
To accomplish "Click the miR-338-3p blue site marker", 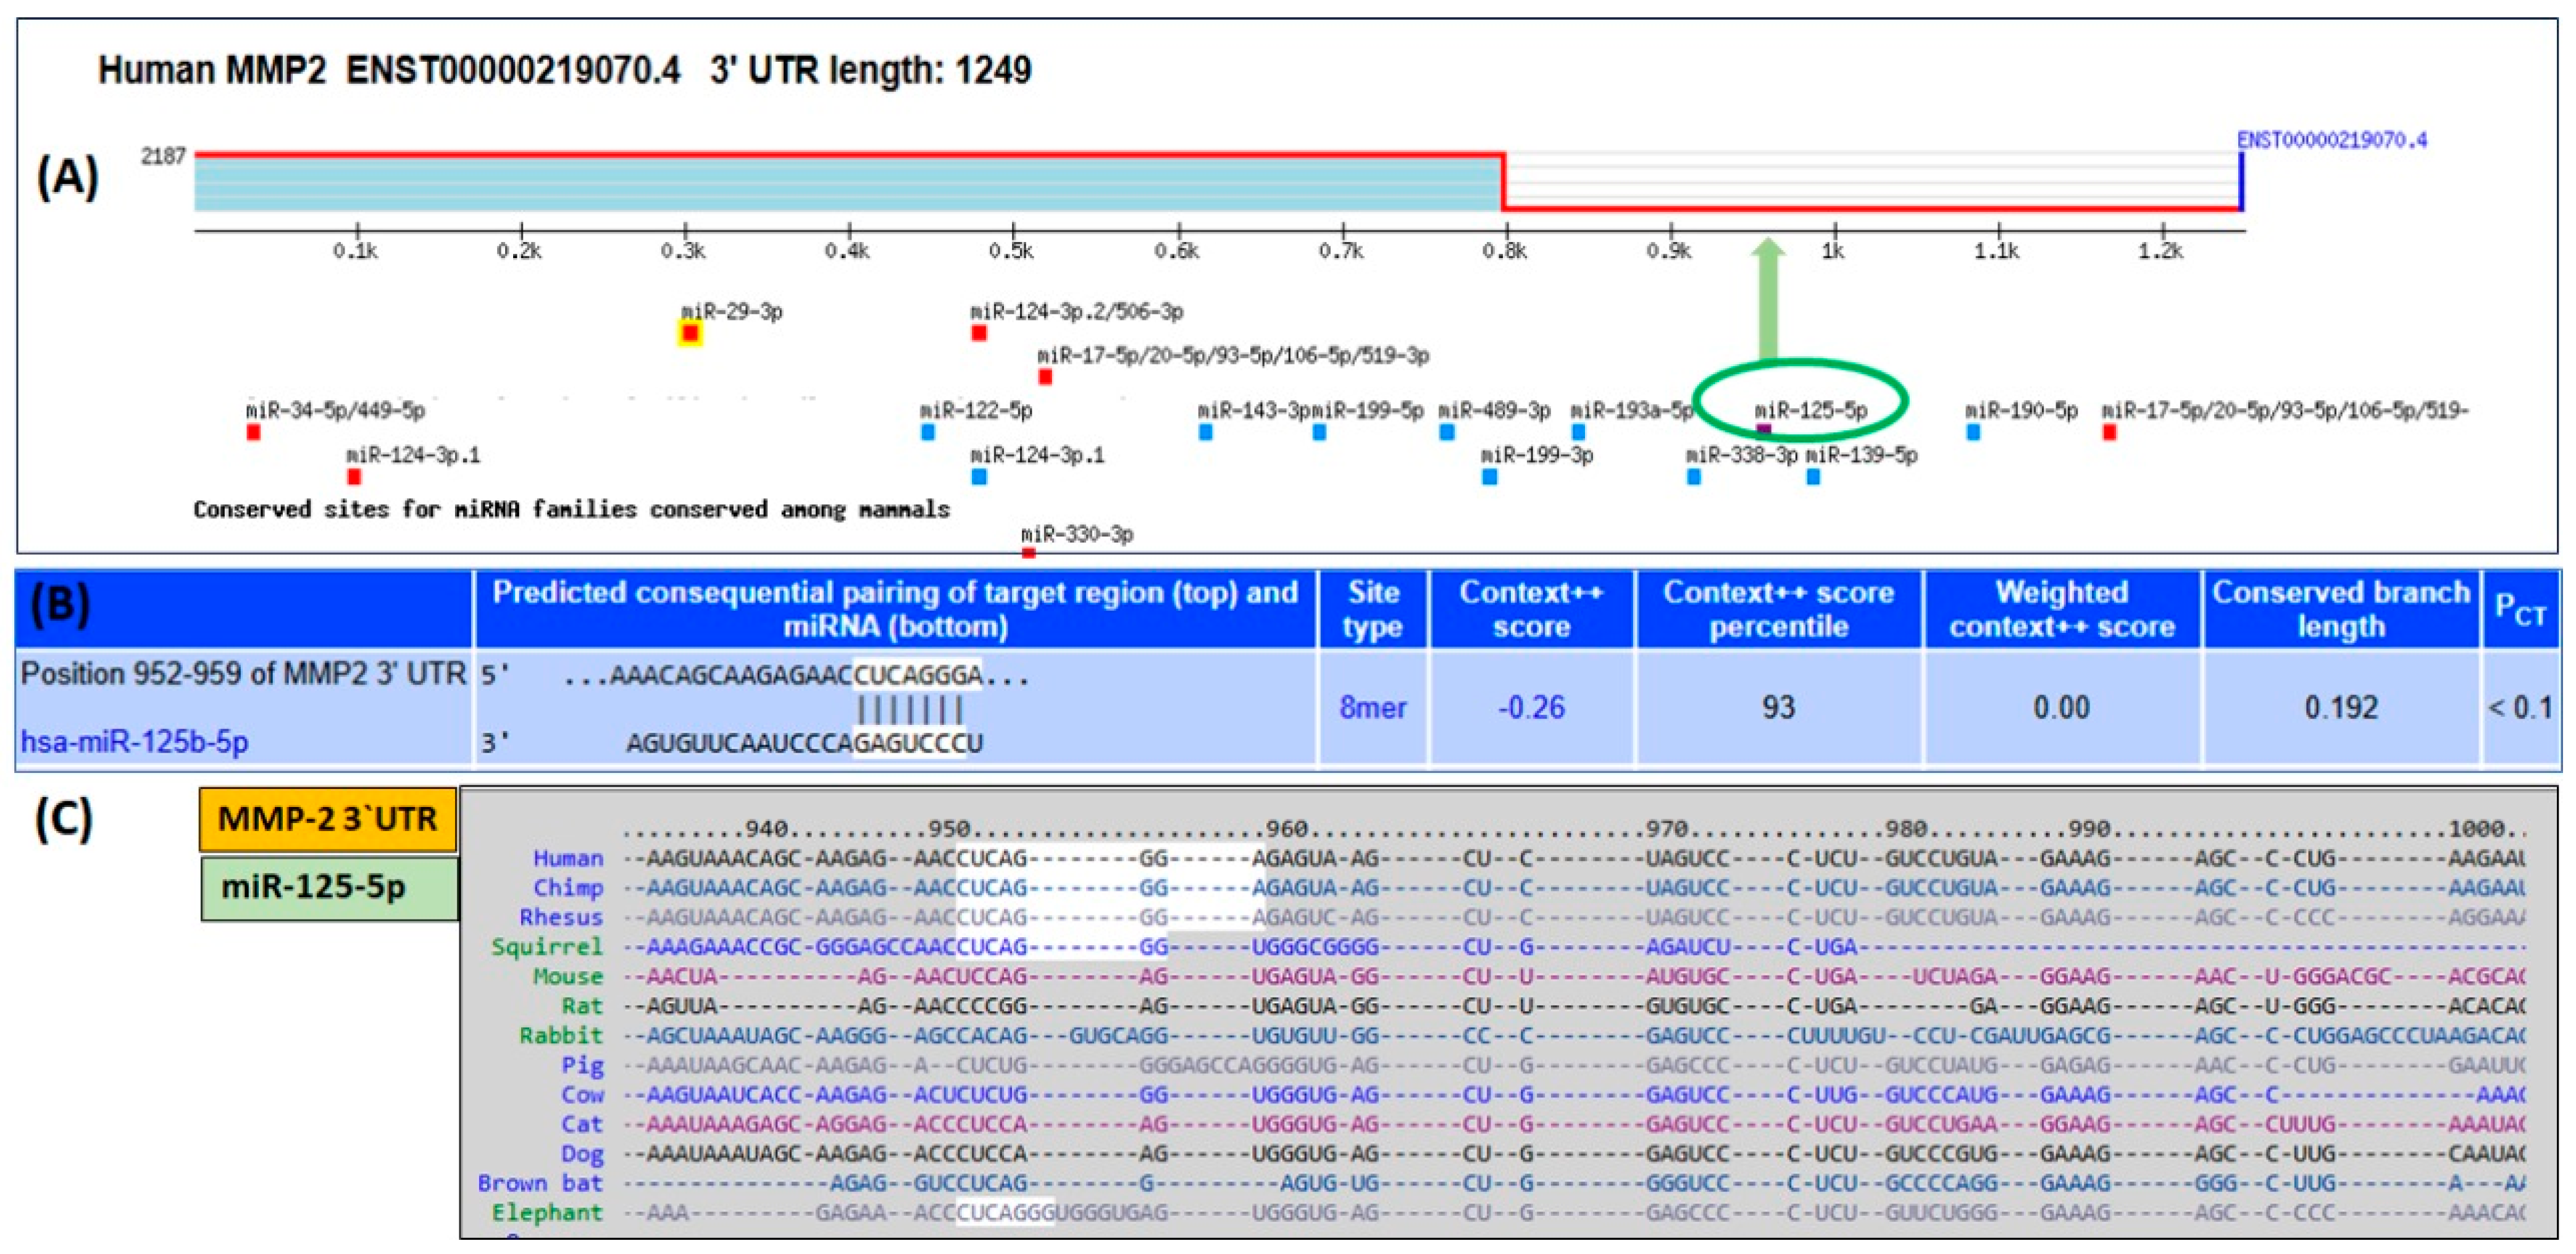I will 1693,477.
